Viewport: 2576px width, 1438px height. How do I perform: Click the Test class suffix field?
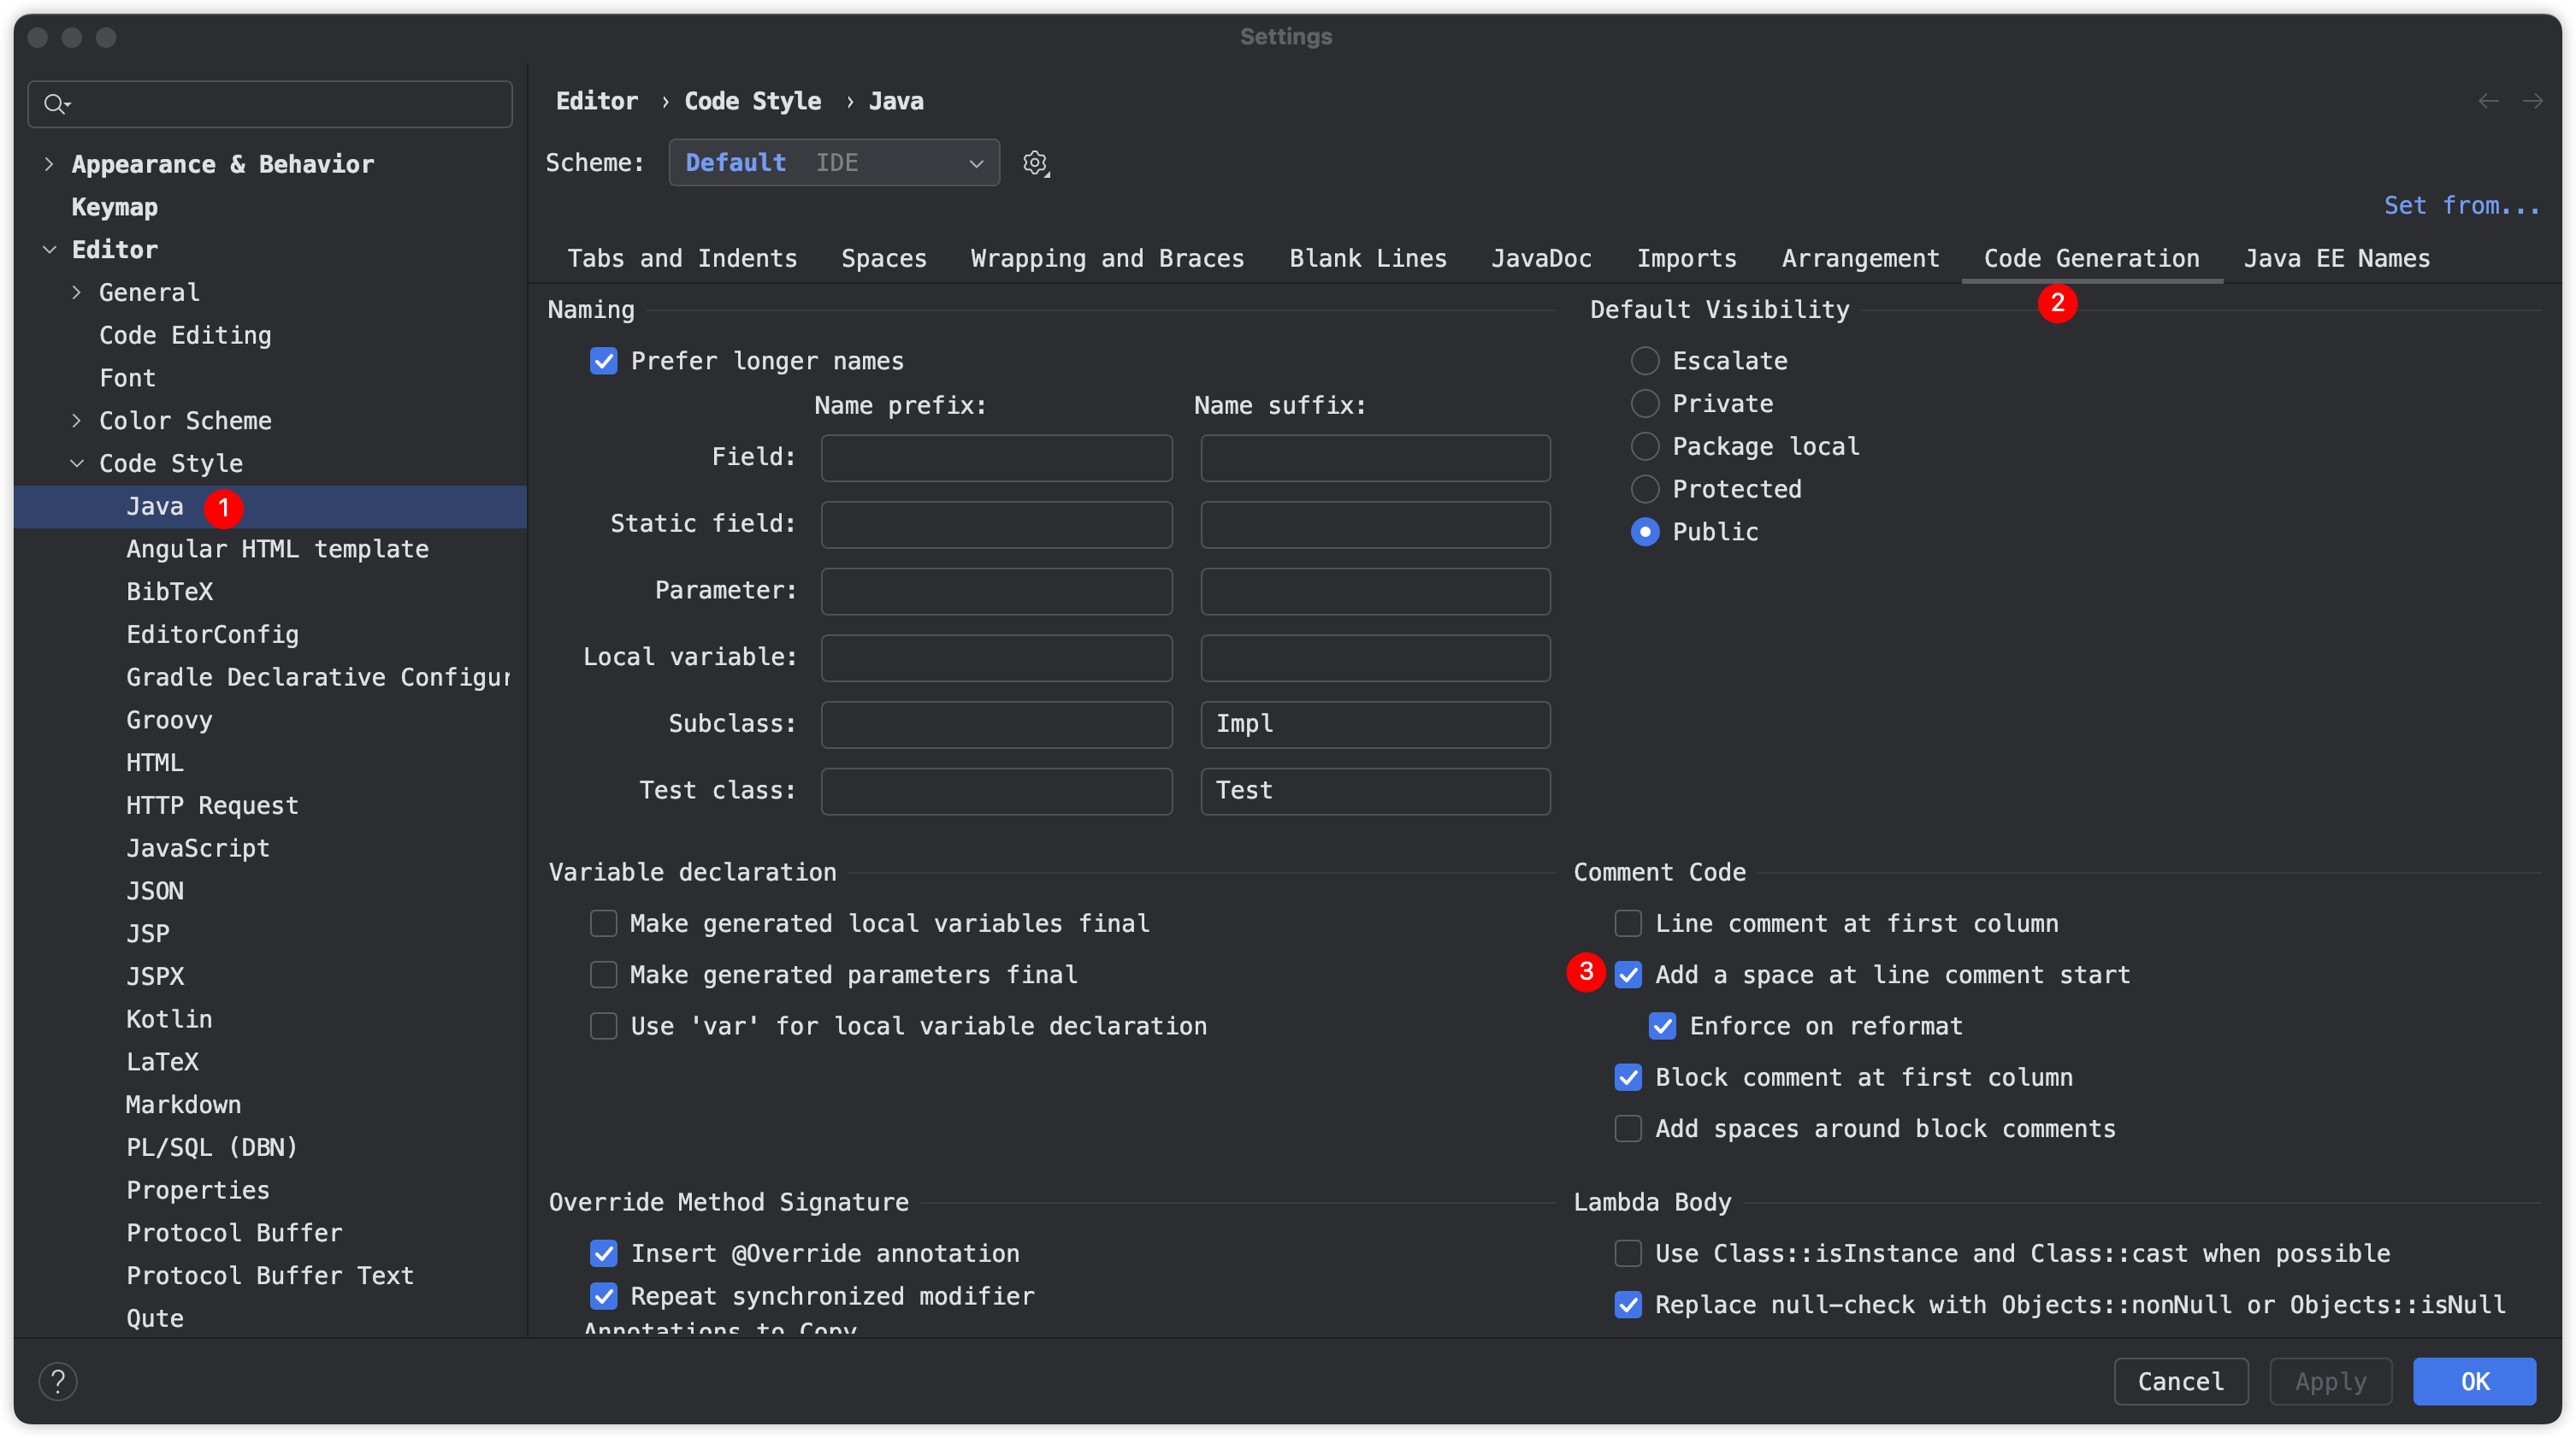tap(1375, 792)
